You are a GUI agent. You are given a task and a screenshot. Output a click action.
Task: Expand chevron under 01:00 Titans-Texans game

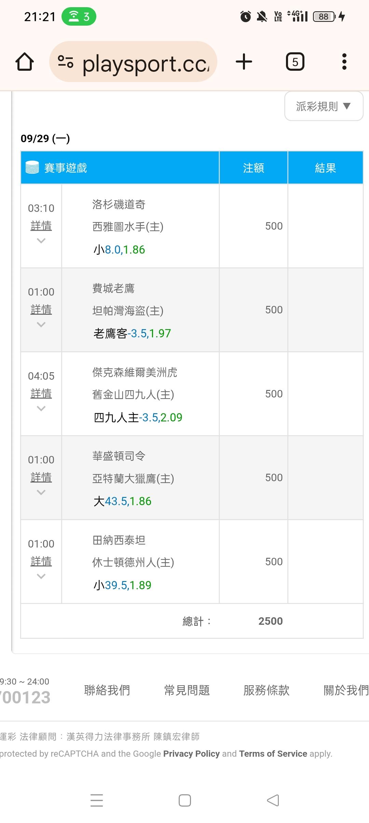pyautogui.click(x=41, y=576)
